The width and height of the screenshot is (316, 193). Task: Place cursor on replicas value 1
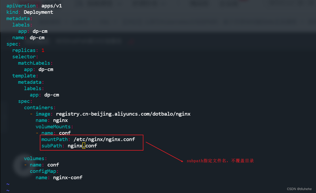coord(43,50)
